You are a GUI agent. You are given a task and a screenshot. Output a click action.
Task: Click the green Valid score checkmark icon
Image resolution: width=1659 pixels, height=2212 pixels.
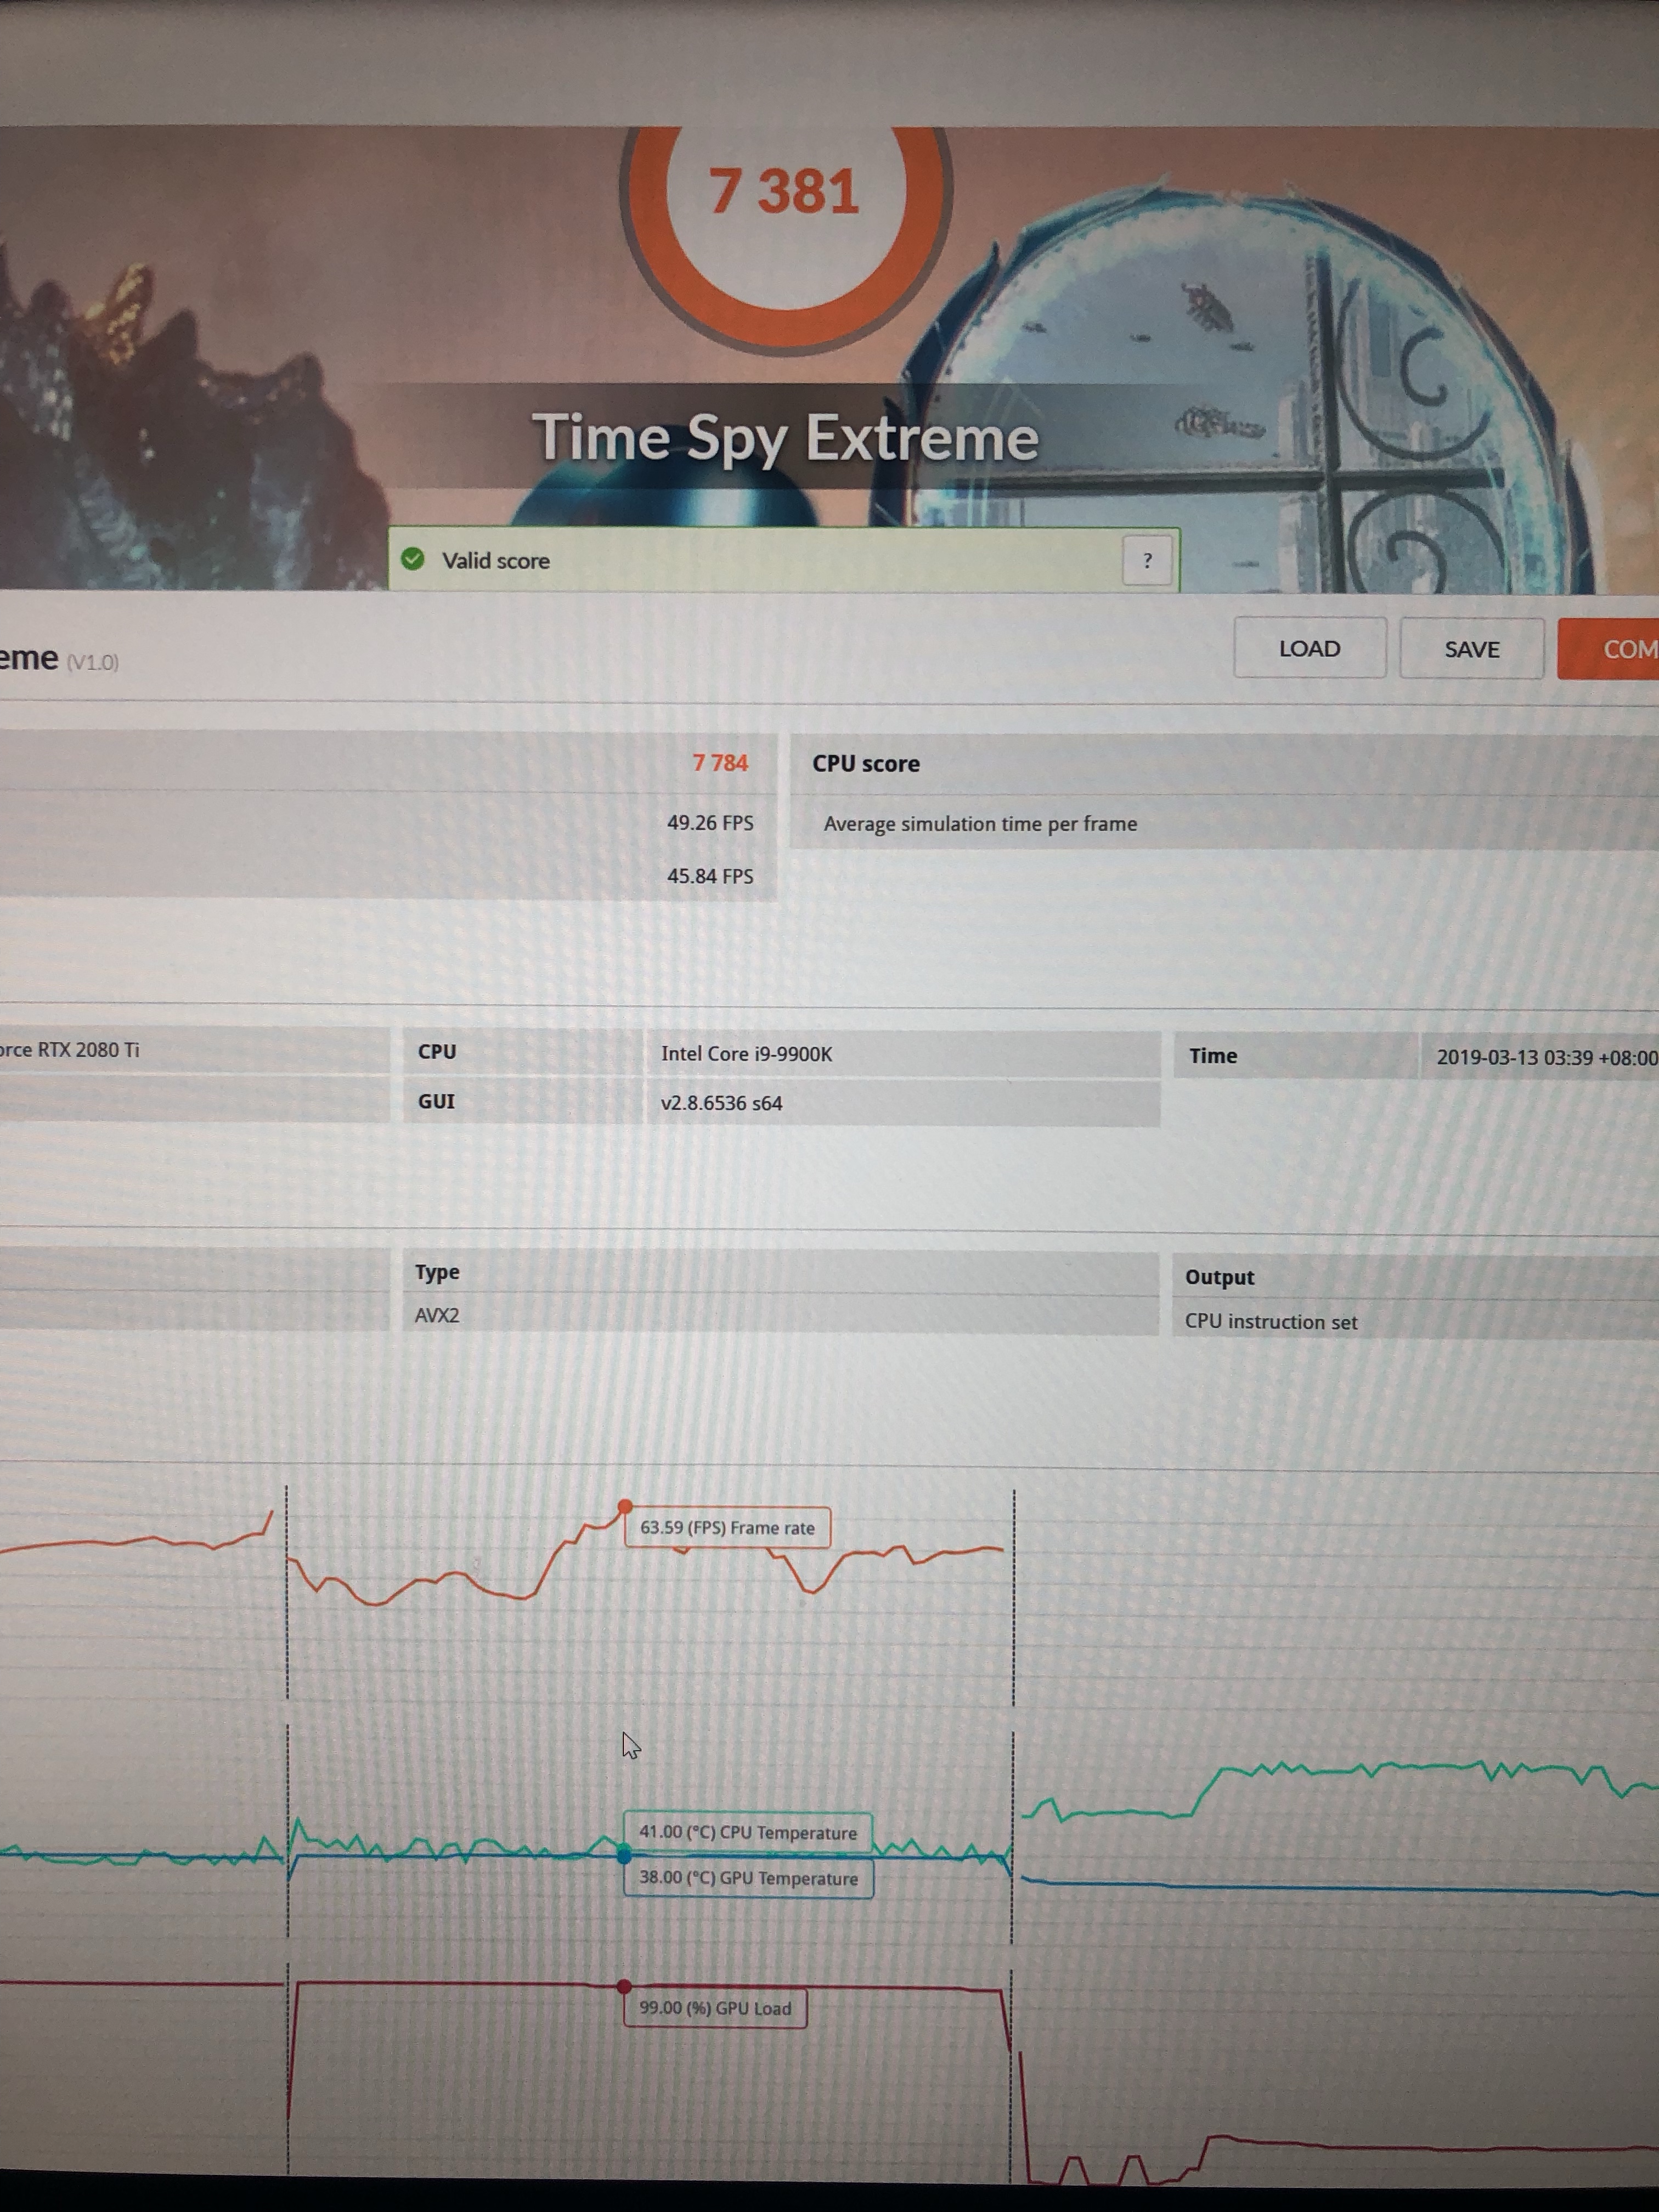pyautogui.click(x=413, y=559)
